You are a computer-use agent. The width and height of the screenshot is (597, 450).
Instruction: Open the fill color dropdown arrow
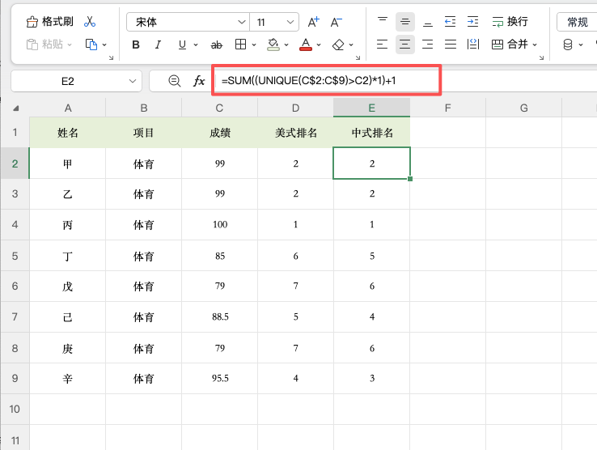[x=286, y=45]
